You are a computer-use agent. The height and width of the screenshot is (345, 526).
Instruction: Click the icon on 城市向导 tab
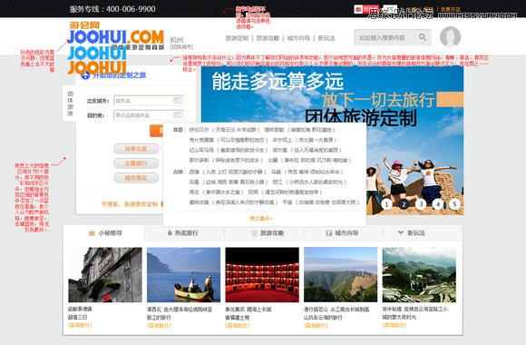point(329,233)
